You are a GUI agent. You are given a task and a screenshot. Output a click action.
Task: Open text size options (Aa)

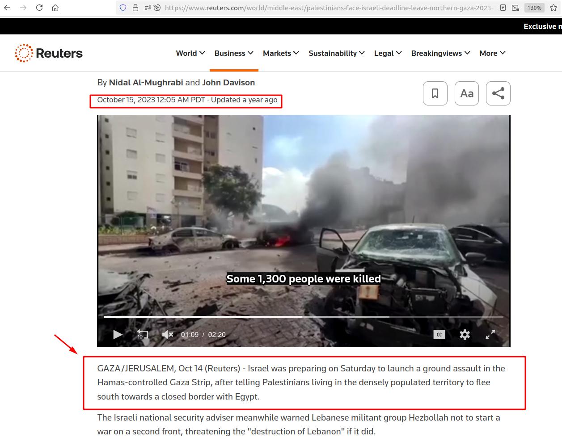coord(467,93)
